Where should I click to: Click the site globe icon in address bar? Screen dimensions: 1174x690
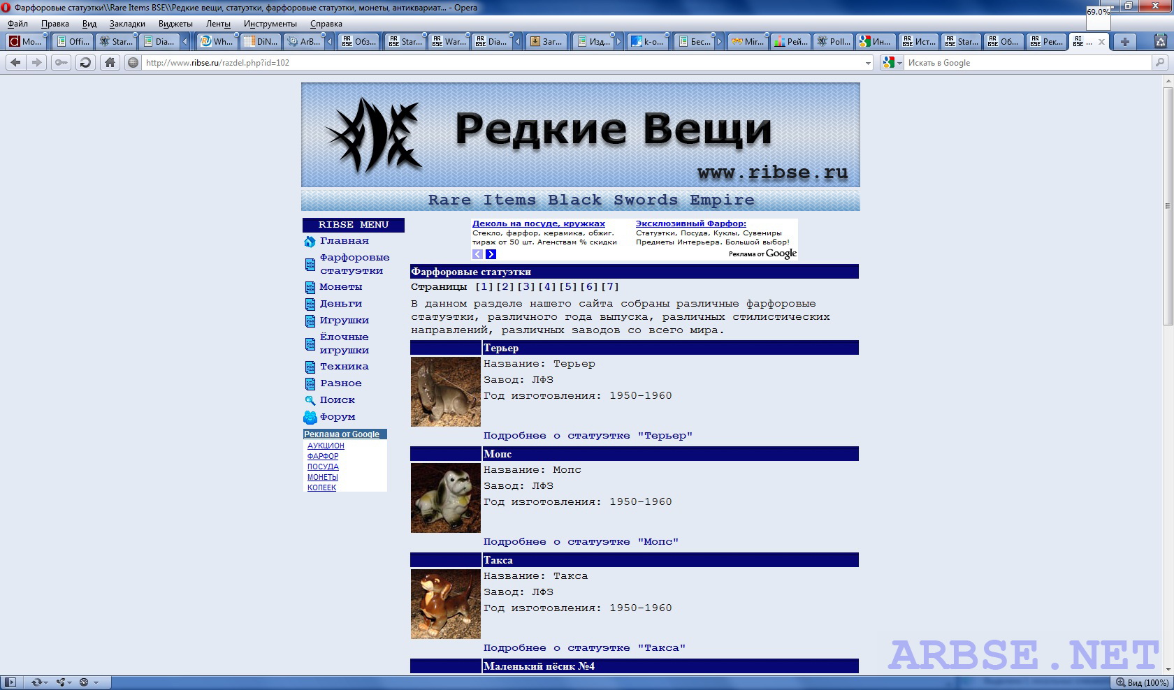point(133,62)
